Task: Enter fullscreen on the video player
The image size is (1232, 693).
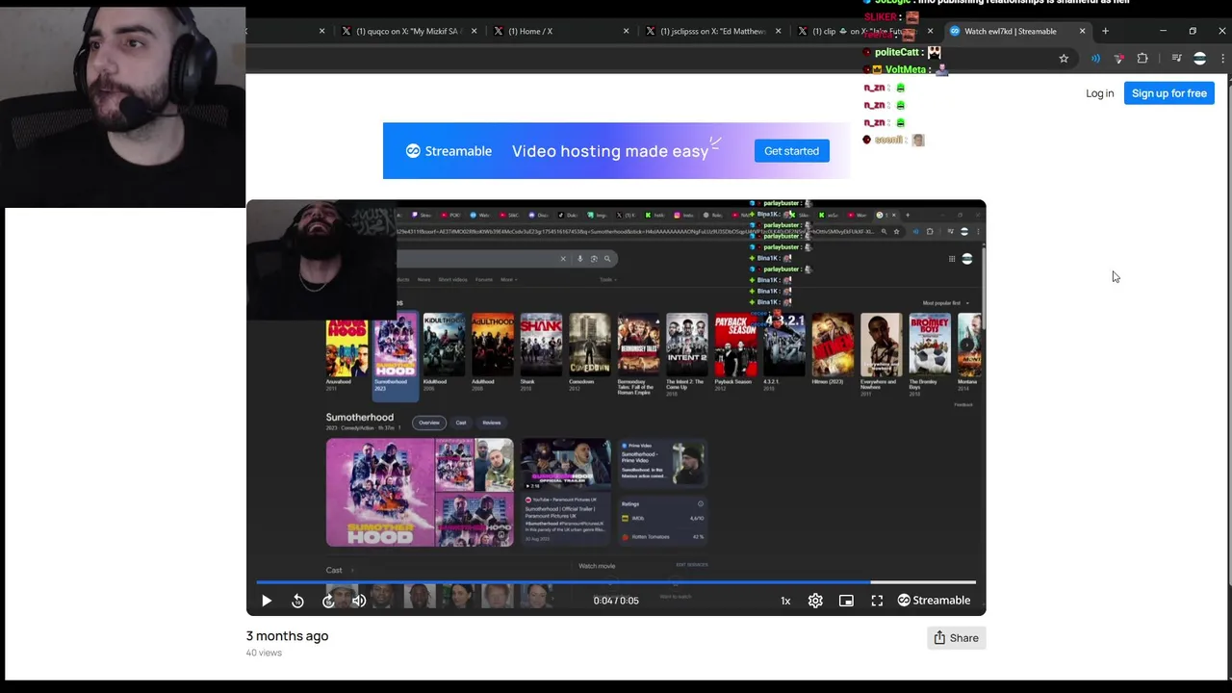Action: 877,601
